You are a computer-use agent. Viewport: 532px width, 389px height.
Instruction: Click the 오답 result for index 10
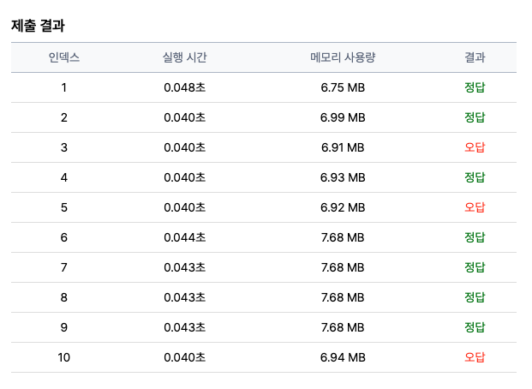point(475,357)
